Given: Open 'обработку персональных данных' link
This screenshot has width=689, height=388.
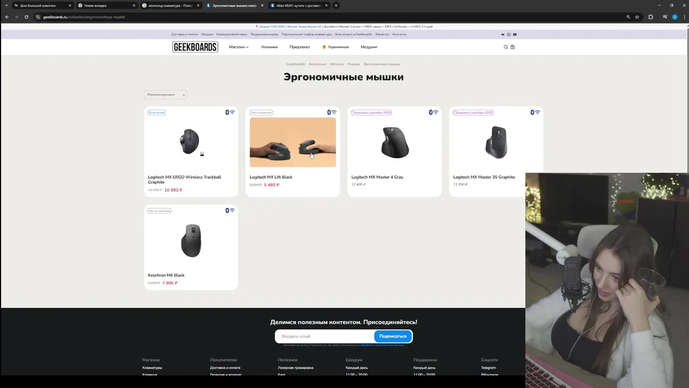Looking at the screenshot, I should point(382,345).
